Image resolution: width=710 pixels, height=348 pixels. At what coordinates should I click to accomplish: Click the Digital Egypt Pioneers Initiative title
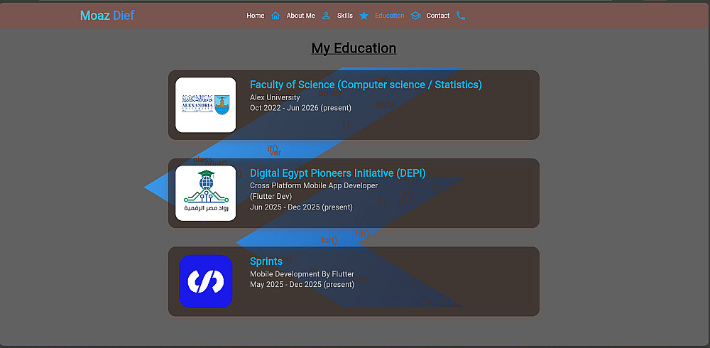(x=338, y=173)
